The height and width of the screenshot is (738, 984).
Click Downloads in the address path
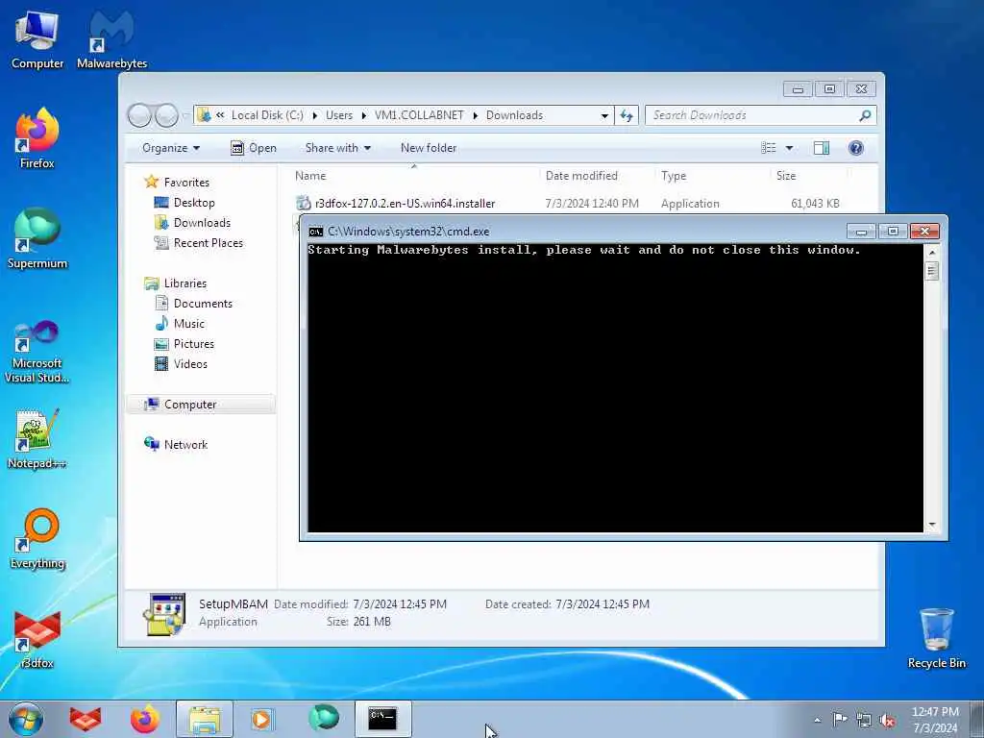pos(514,115)
